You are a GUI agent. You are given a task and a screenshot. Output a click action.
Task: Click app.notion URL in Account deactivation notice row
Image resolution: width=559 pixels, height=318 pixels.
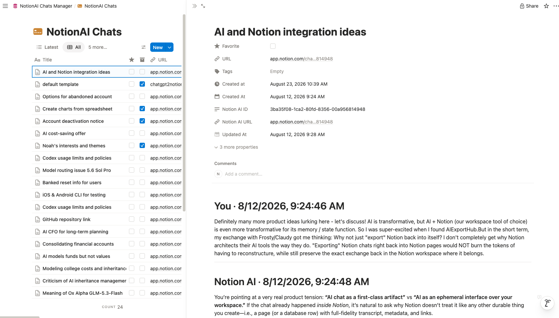point(166,121)
